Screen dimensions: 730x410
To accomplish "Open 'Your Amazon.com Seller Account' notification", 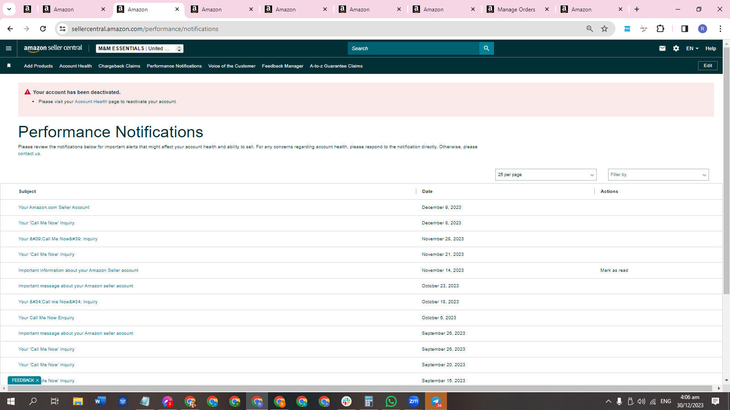I will tap(54, 208).
